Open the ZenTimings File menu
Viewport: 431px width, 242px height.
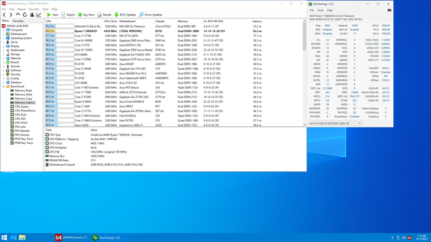click(312, 10)
